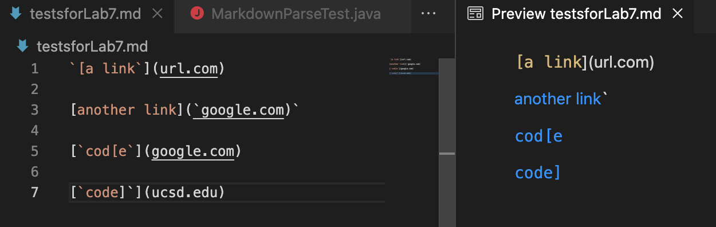
Task: Open the More Actions ellipsis menu
Action: click(x=428, y=14)
